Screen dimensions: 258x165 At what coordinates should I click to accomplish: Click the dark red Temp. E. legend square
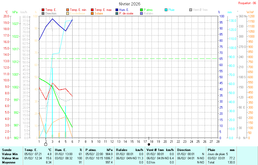point(43,10)
